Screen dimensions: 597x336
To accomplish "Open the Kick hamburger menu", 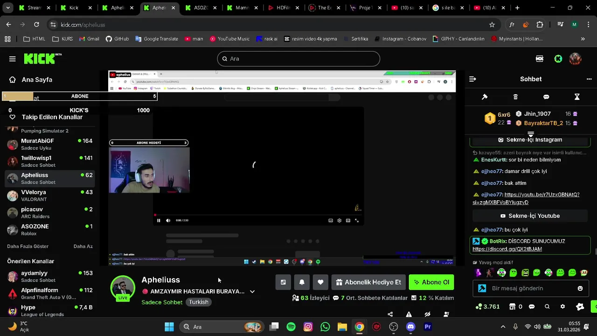I will click(12, 59).
